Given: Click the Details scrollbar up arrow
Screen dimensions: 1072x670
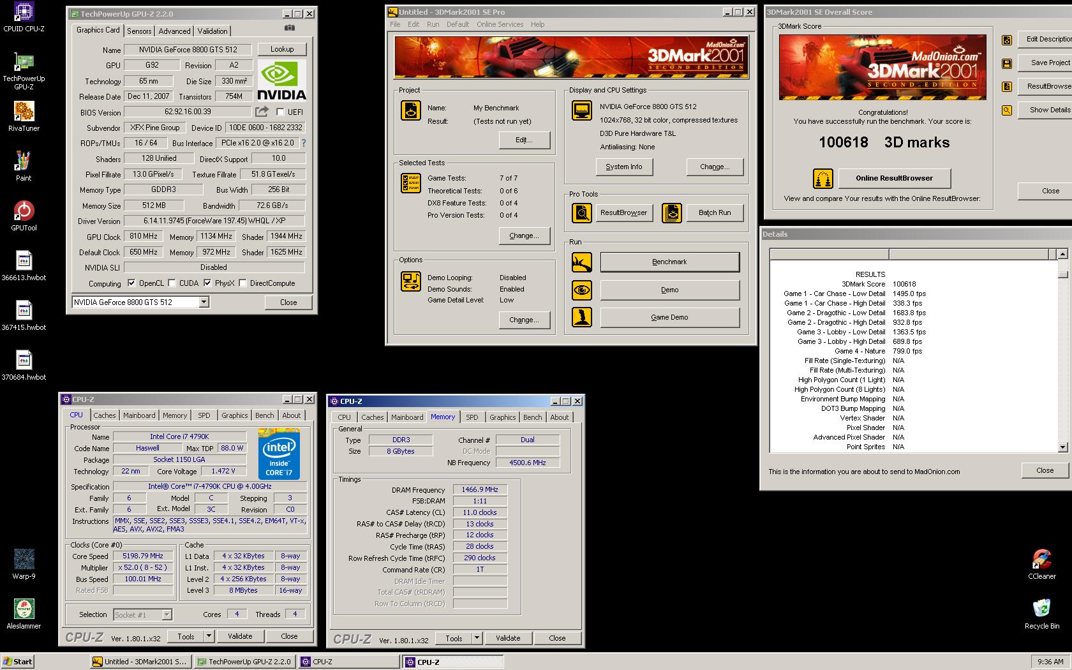Looking at the screenshot, I should (x=1062, y=254).
